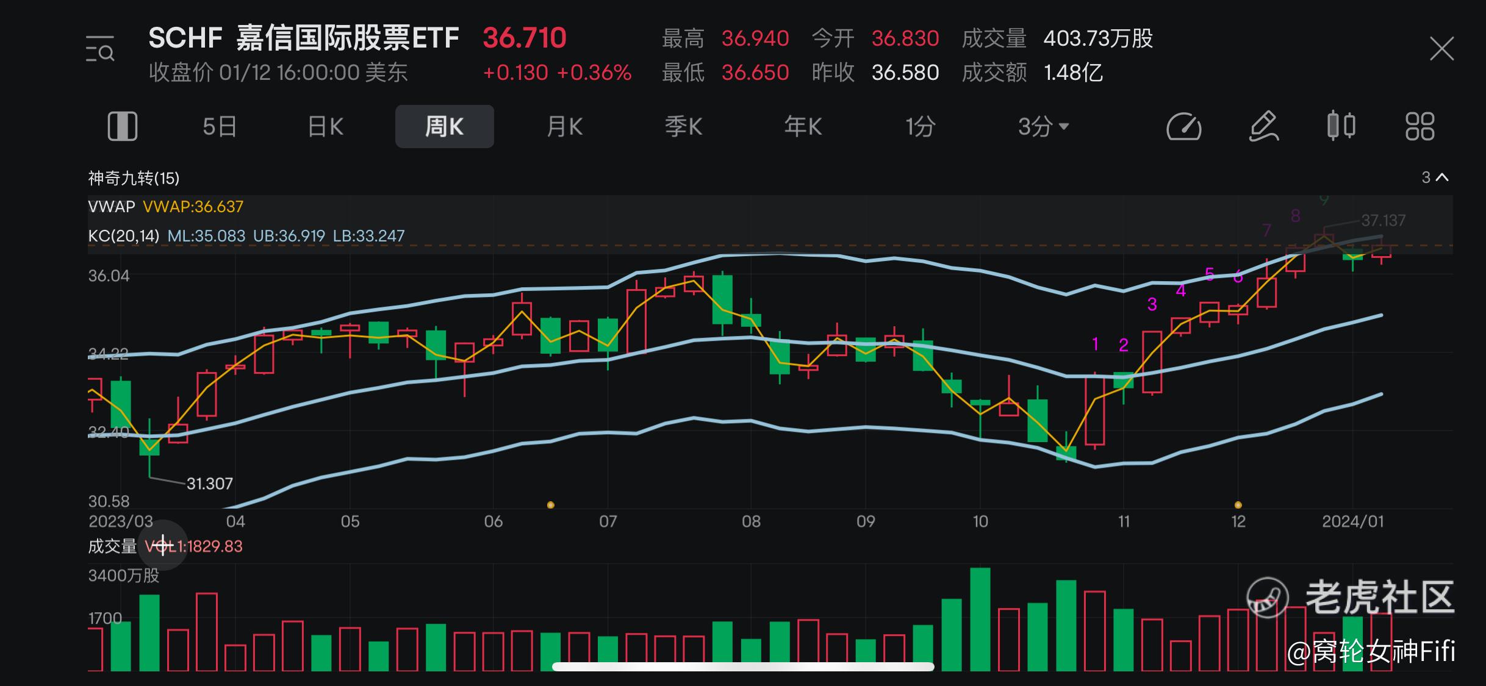The image size is (1486, 686).
Task: Tap the current price 36.710
Action: [x=525, y=38]
